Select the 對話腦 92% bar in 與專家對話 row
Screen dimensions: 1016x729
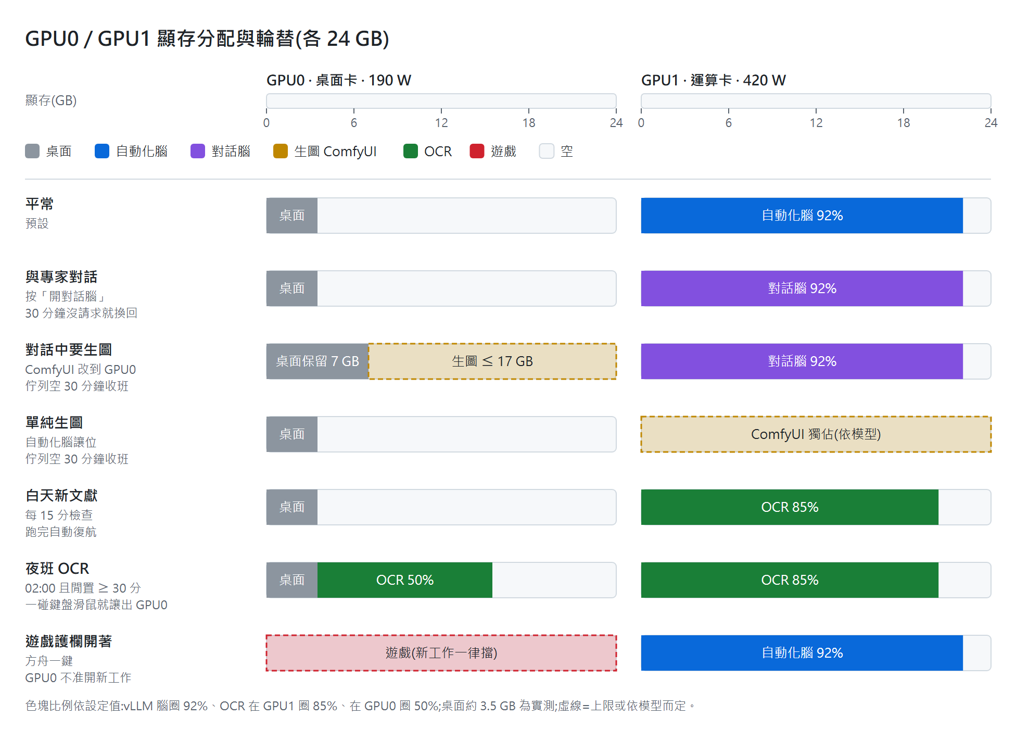[802, 288]
